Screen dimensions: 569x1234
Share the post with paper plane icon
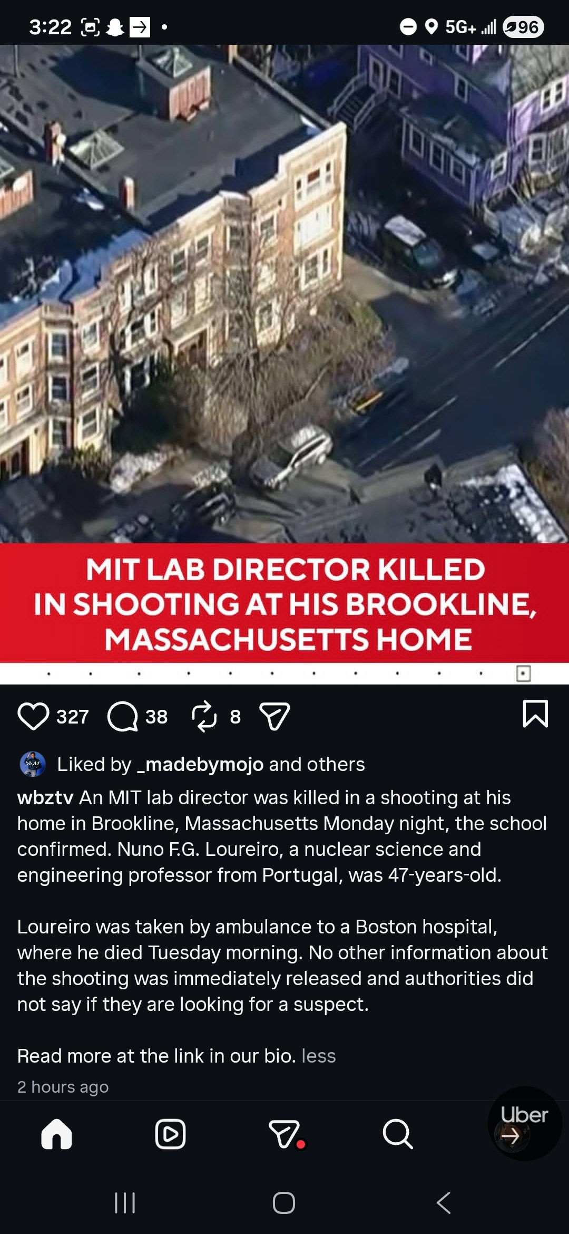coord(274,716)
